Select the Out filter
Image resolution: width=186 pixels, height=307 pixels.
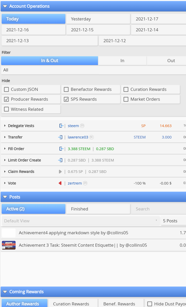(x=166, y=61)
